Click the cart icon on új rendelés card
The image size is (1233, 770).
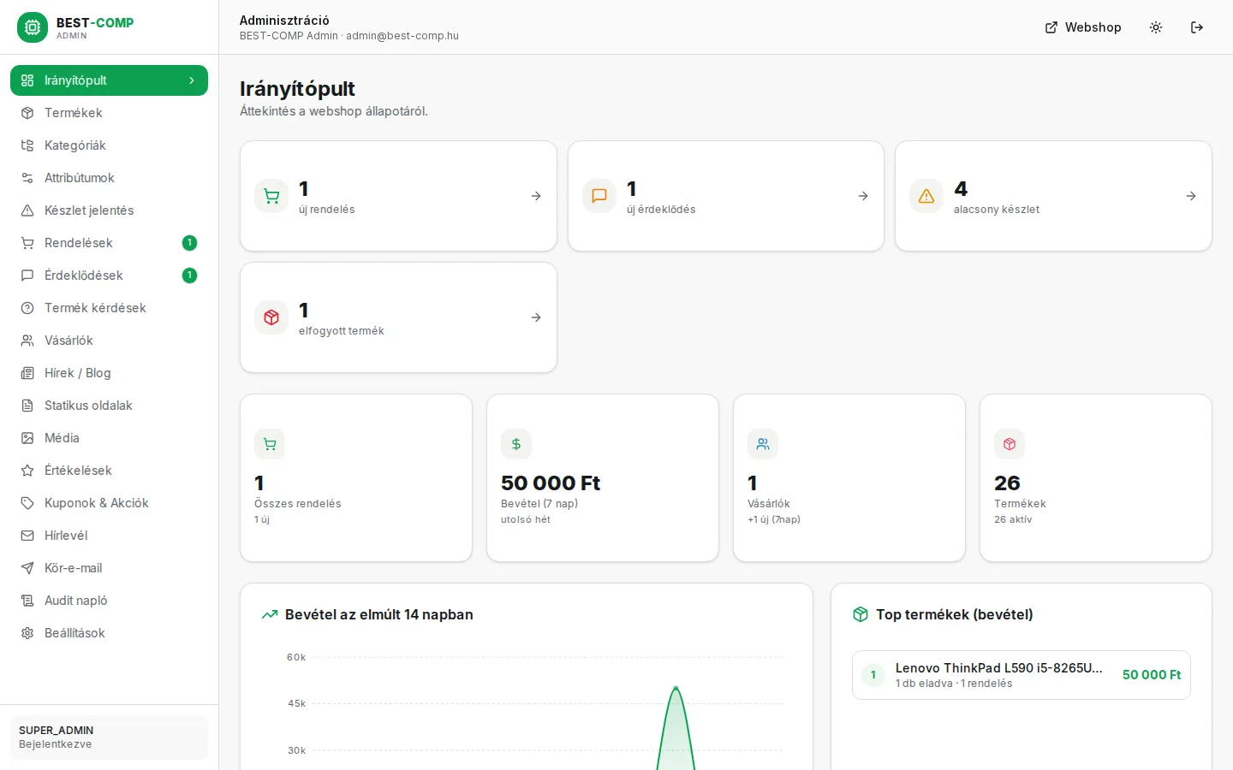pos(271,196)
